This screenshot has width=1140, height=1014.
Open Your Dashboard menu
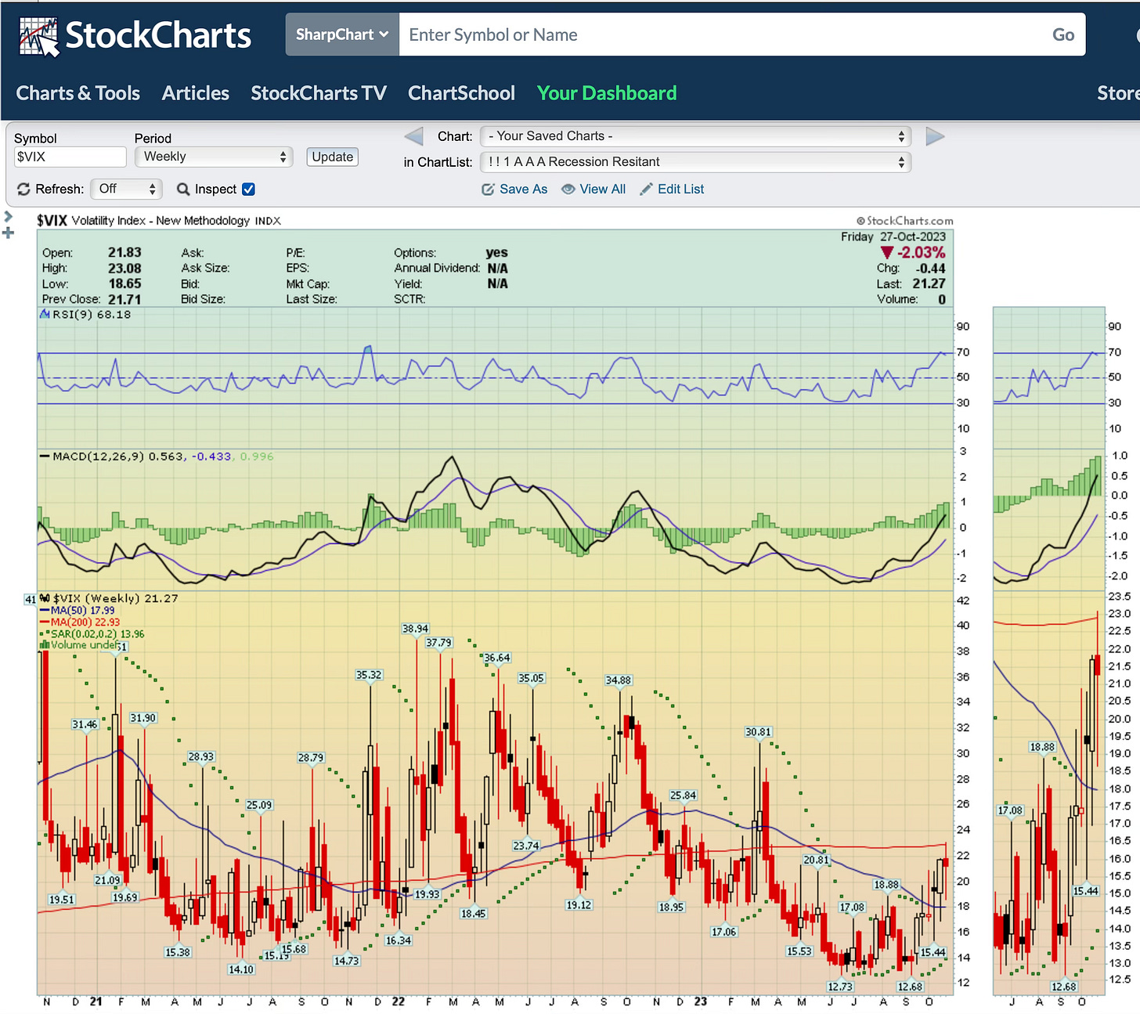(607, 93)
